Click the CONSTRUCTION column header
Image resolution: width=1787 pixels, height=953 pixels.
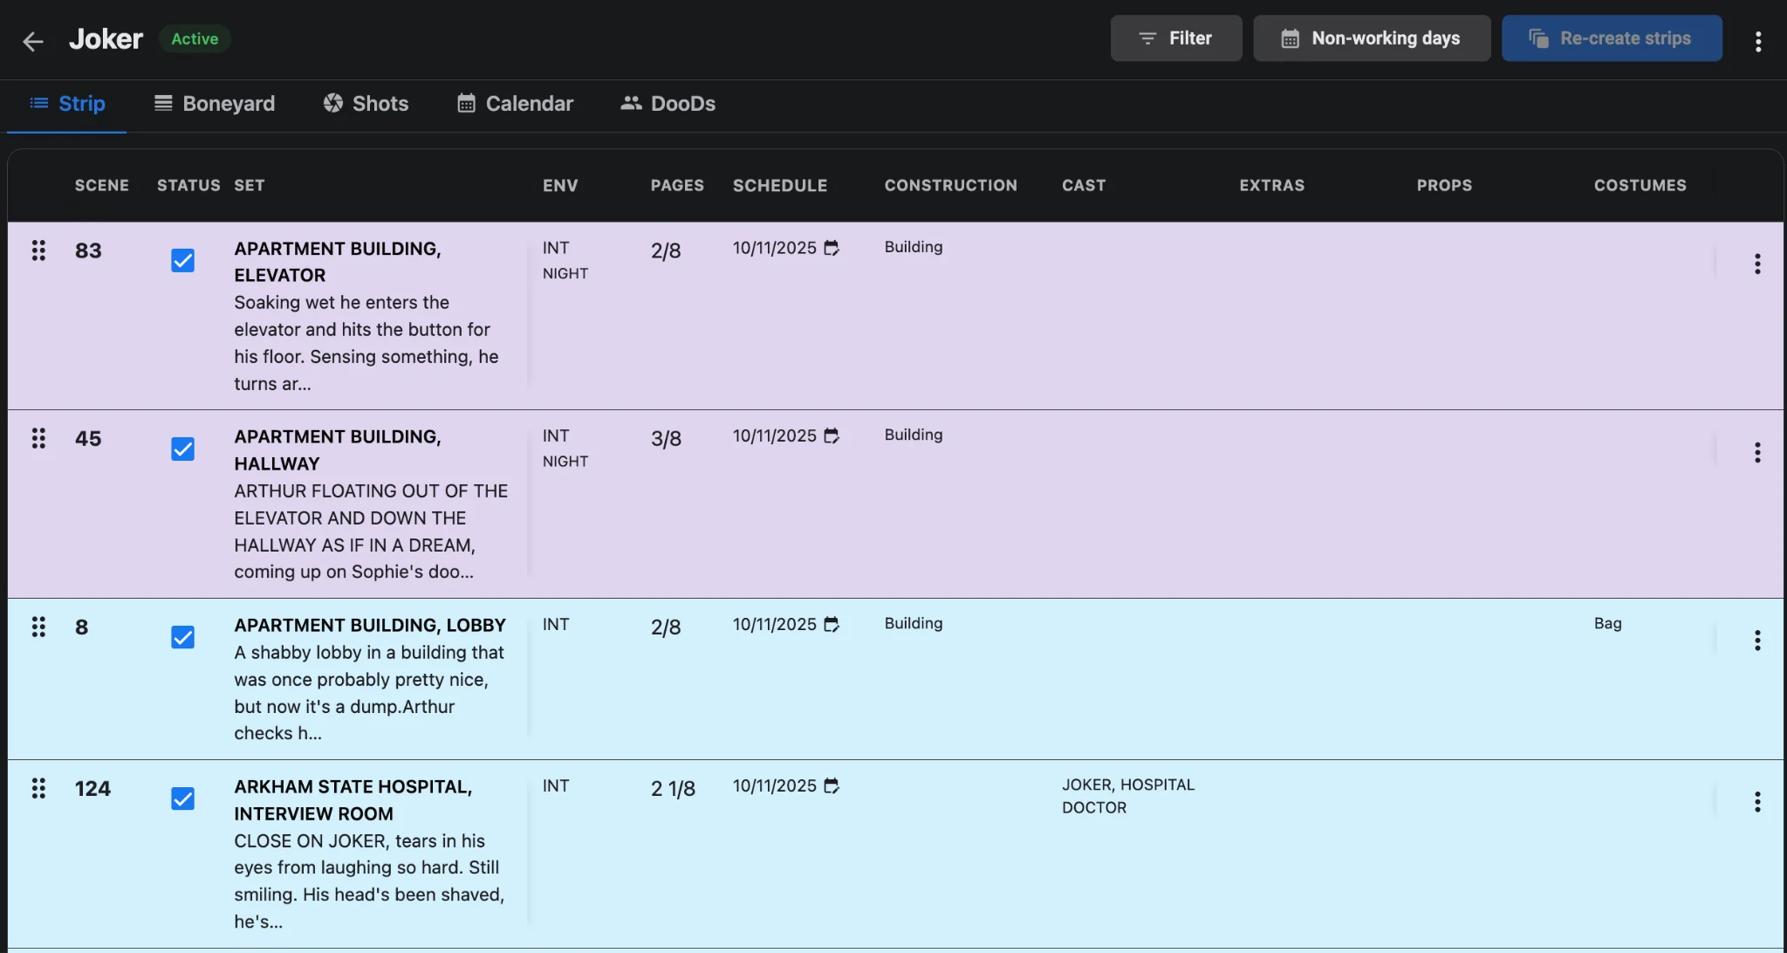click(951, 185)
